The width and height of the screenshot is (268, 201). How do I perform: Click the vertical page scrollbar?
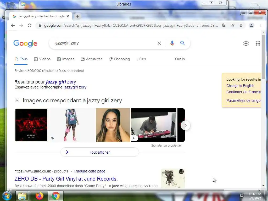click(x=263, y=57)
